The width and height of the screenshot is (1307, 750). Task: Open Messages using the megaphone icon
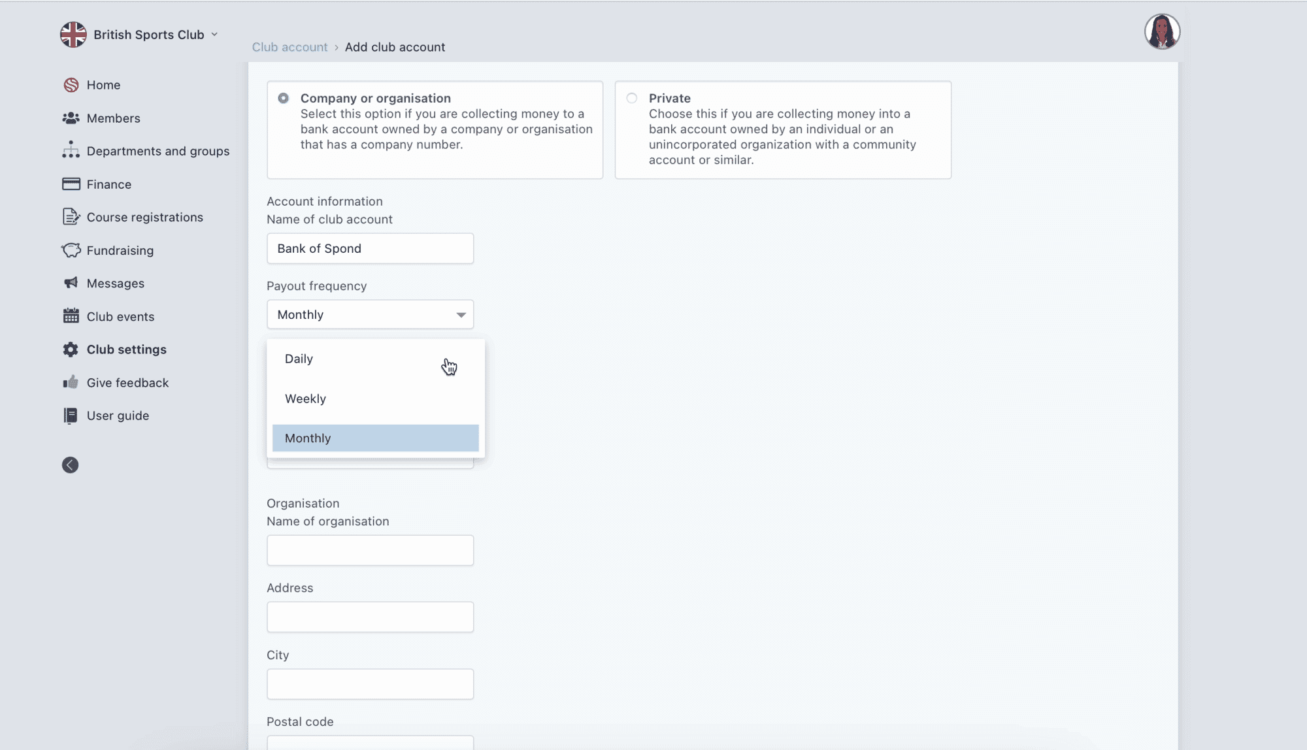pyautogui.click(x=71, y=283)
